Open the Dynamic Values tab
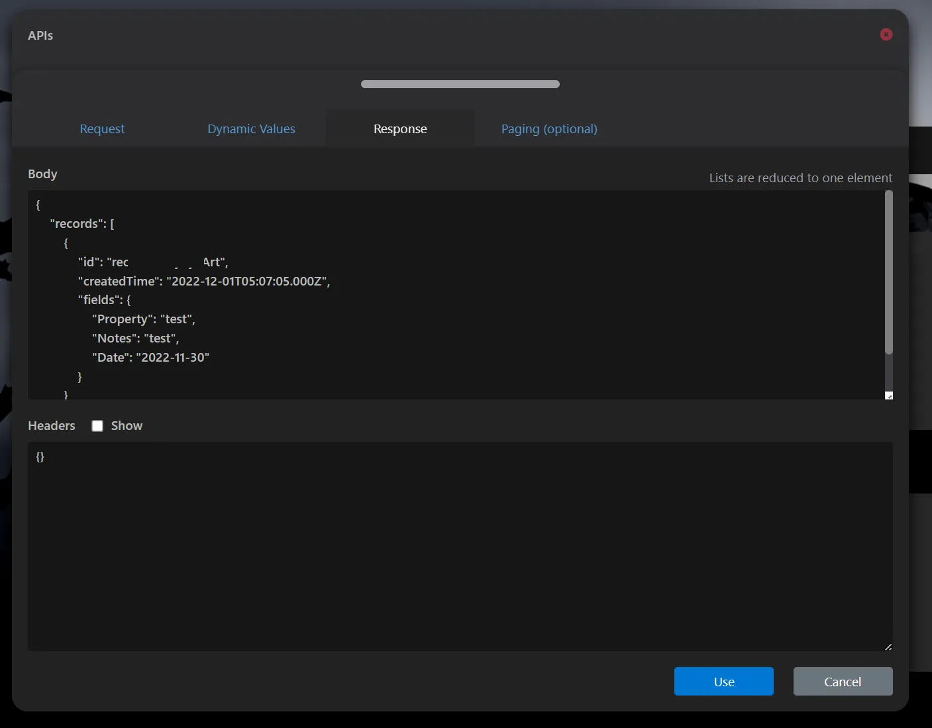The width and height of the screenshot is (932, 728). coord(251,129)
